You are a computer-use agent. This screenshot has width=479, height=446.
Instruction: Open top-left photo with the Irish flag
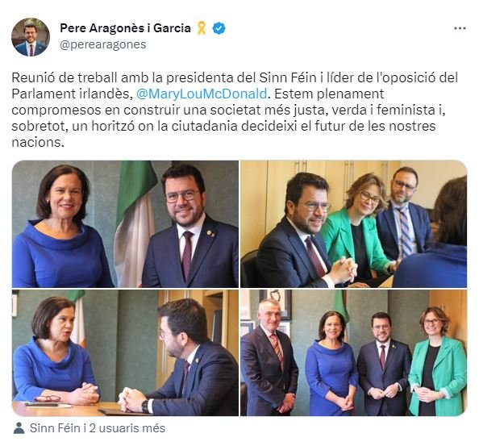click(125, 224)
